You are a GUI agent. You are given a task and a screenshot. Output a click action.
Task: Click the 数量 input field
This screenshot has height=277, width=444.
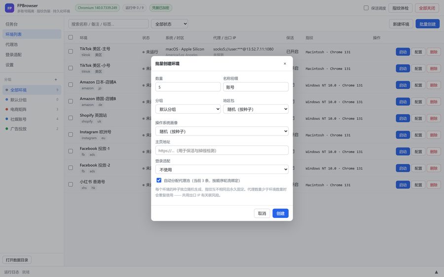click(188, 87)
